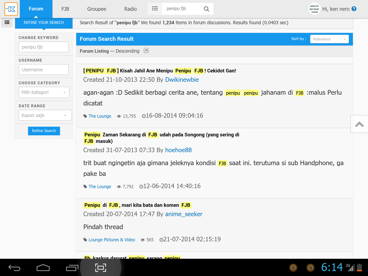
Task: Tap the eye views icon beside 7,792
Action: (119, 187)
